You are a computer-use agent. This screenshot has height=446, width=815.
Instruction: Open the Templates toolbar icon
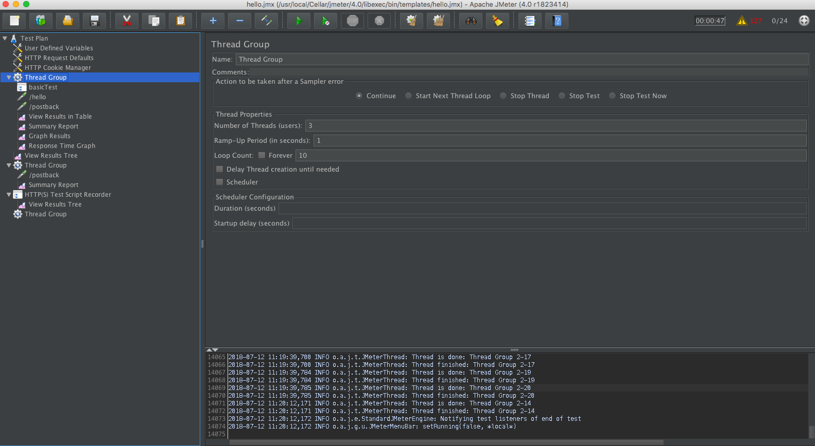click(41, 21)
